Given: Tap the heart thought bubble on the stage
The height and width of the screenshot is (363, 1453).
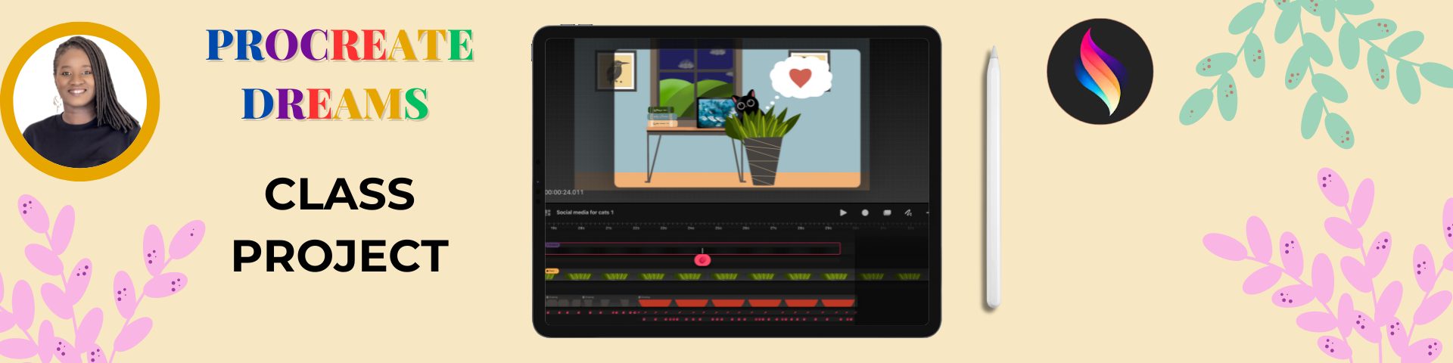Looking at the screenshot, I should tap(799, 76).
